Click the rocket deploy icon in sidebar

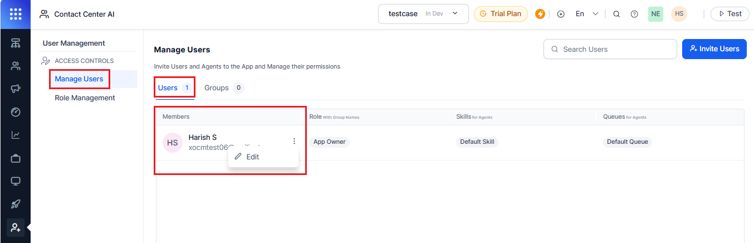(16, 205)
